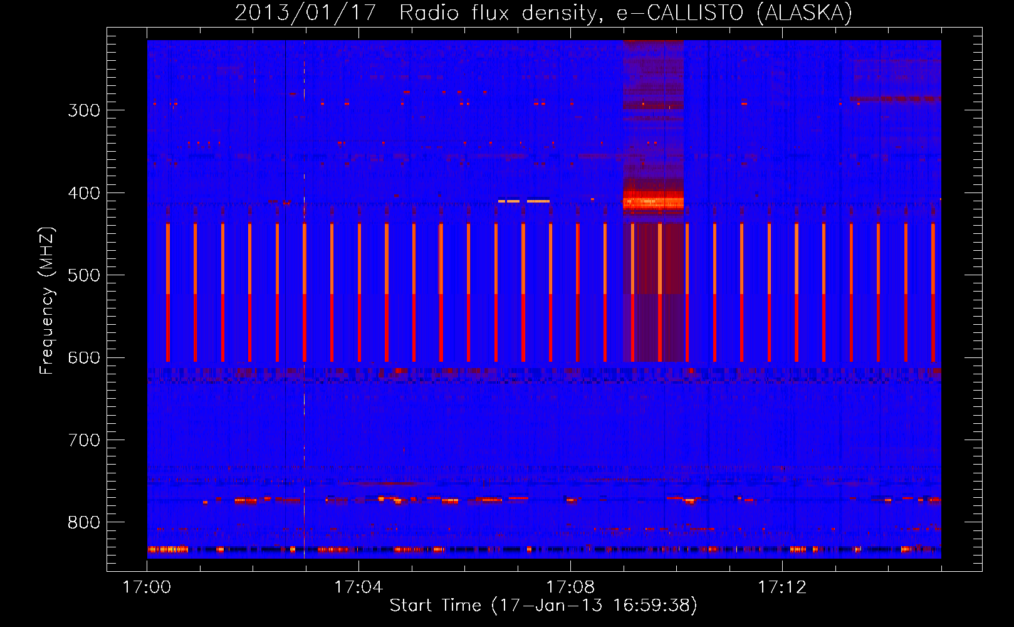Click the 17:12 time tick label
The height and width of the screenshot is (627, 1014).
tap(782, 587)
